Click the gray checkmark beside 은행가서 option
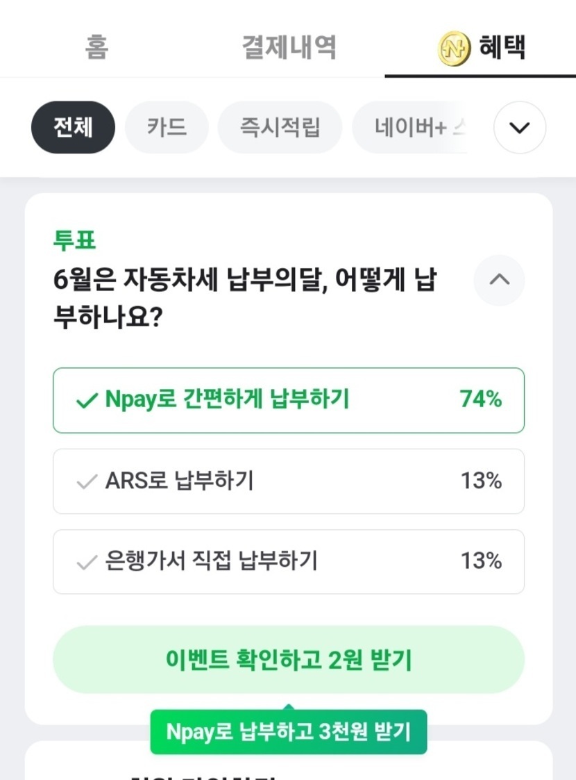Viewport: 576px width, 780px height. (x=86, y=562)
